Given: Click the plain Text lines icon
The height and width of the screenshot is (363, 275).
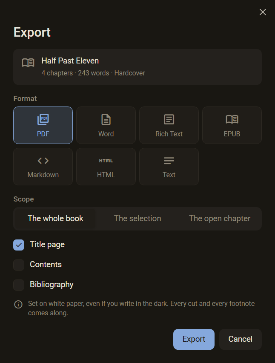Looking at the screenshot, I should pyautogui.click(x=169, y=161).
